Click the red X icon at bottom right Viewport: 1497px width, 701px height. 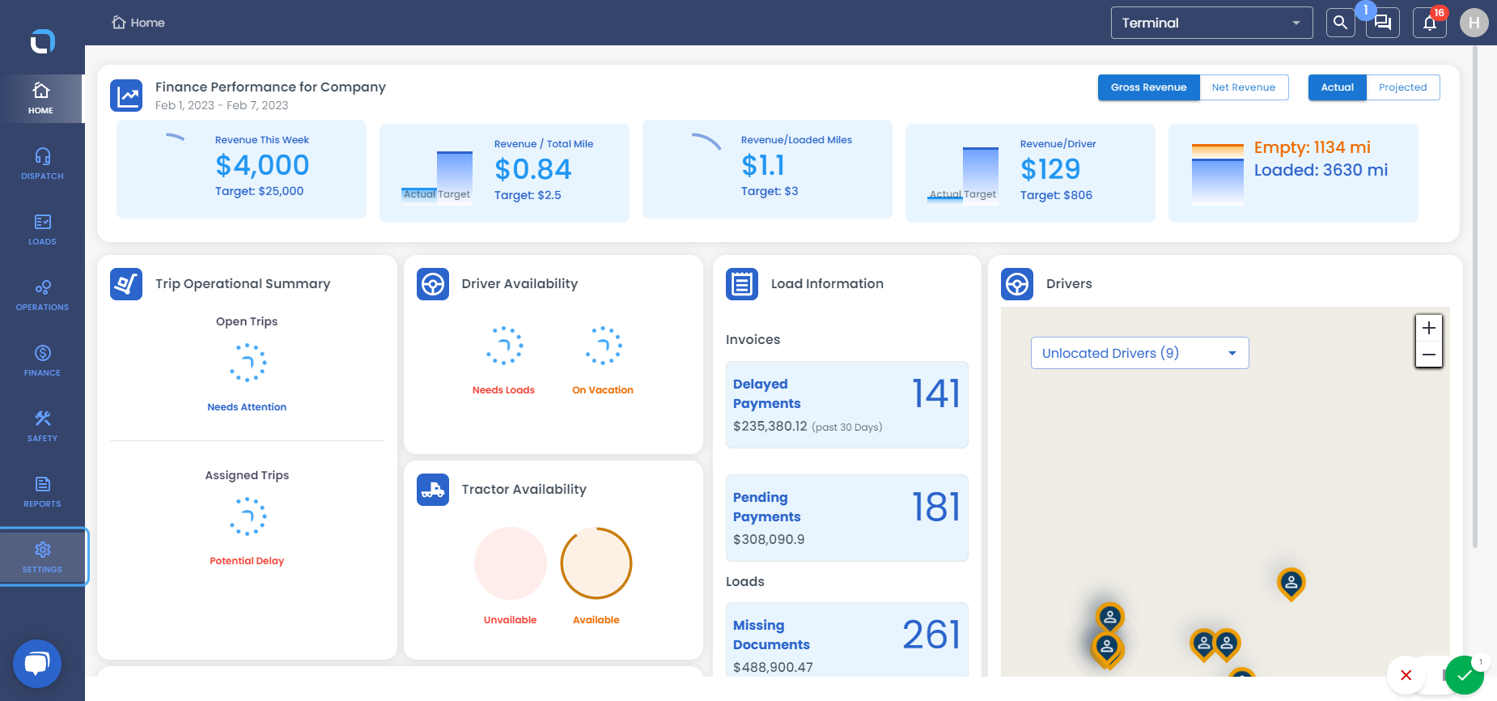[x=1406, y=675]
